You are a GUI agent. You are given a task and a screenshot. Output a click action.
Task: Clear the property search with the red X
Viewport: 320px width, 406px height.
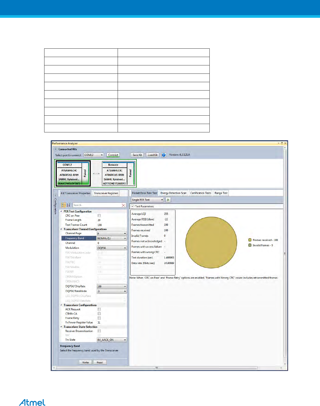(123, 205)
